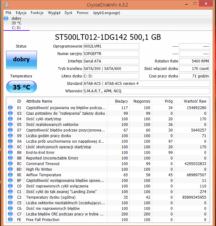Click the status orb of attribute 04
The height and width of the screenshot is (226, 216).
point(10,119)
